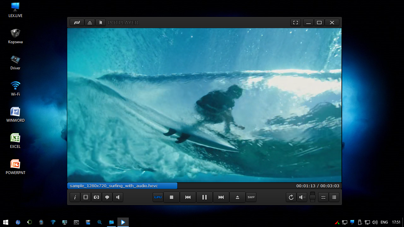Pause the video playback
Screen dimensions: 404x227
pyautogui.click(x=204, y=197)
